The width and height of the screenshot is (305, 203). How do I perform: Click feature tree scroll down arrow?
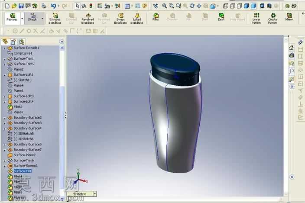click(62, 199)
